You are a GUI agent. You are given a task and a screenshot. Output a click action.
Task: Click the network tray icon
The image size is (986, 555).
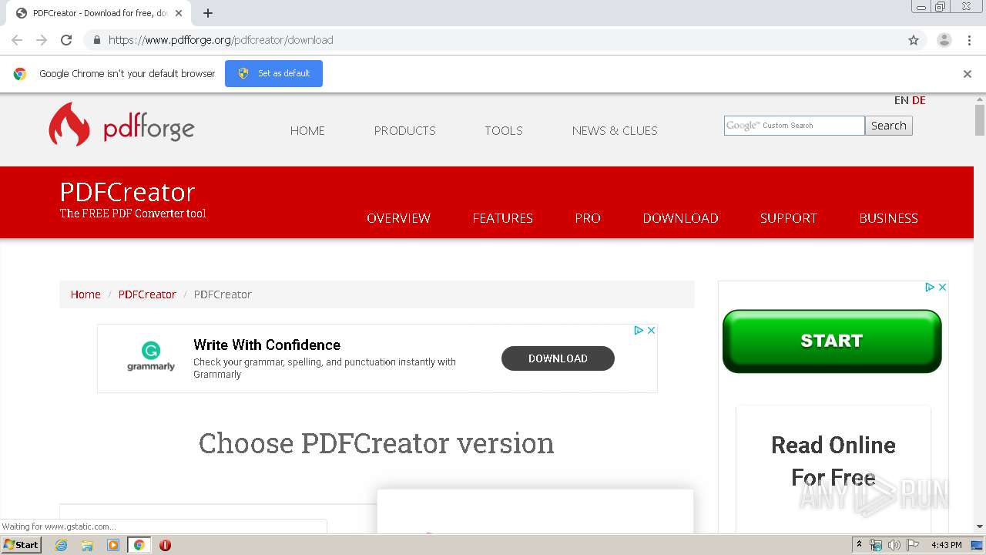(x=876, y=545)
